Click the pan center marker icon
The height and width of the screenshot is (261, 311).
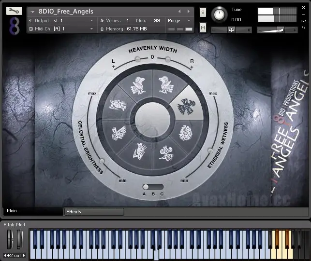[x=231, y=30]
